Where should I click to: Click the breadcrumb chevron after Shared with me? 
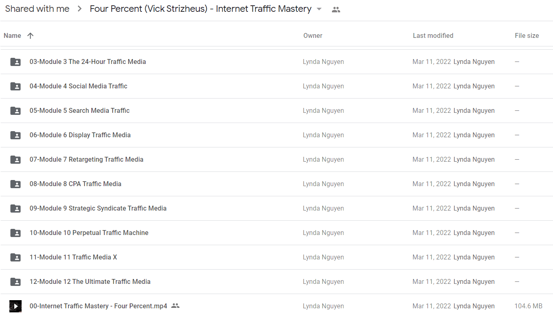coord(80,9)
